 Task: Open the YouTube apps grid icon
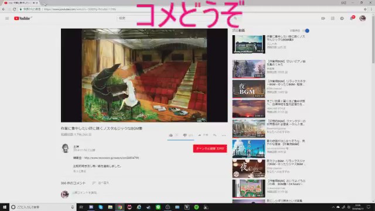(333, 18)
